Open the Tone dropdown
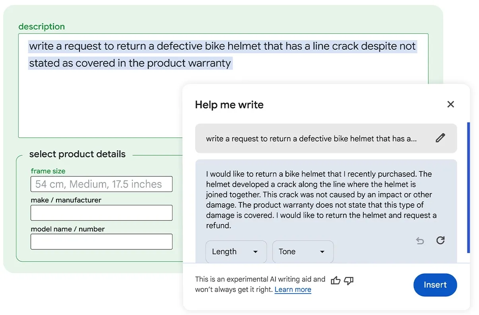This screenshot has width=479, height=315. click(x=303, y=251)
